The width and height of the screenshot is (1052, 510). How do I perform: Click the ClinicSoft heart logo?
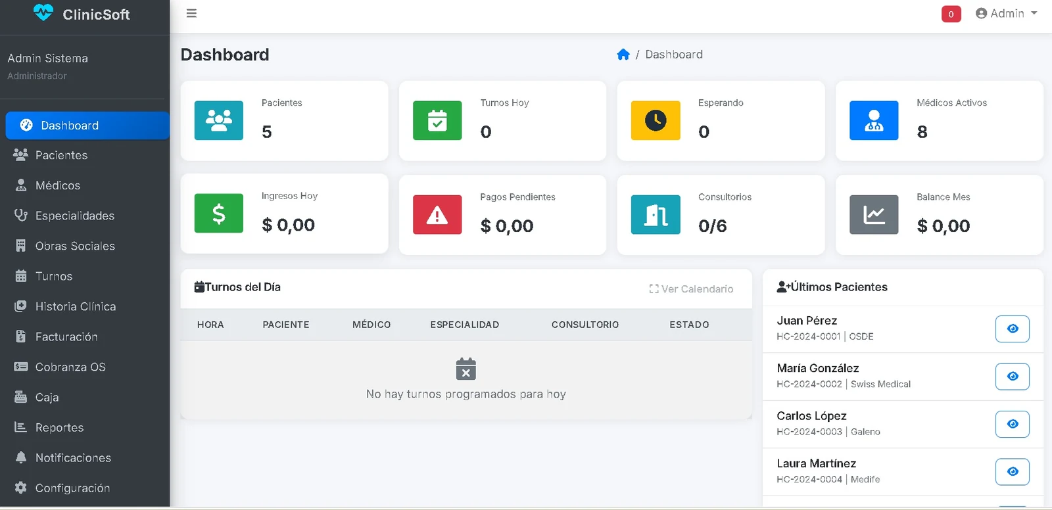pyautogui.click(x=43, y=12)
